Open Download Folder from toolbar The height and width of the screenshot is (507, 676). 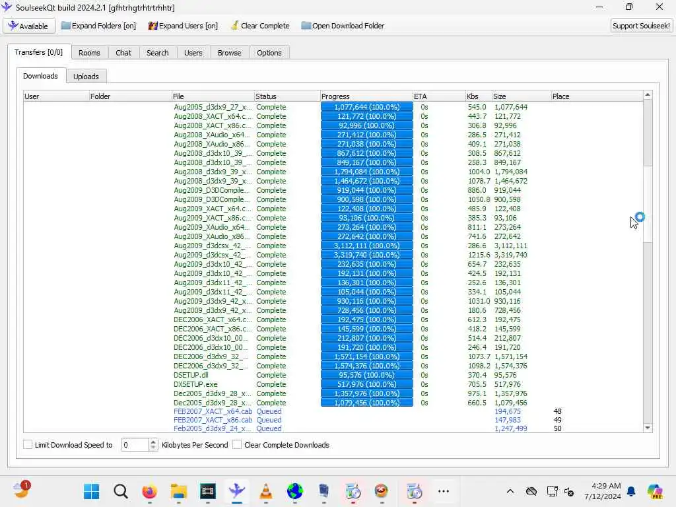(343, 26)
